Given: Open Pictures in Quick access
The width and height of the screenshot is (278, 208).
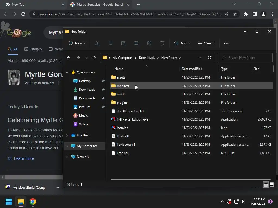Looking at the screenshot, I should [85, 107].
